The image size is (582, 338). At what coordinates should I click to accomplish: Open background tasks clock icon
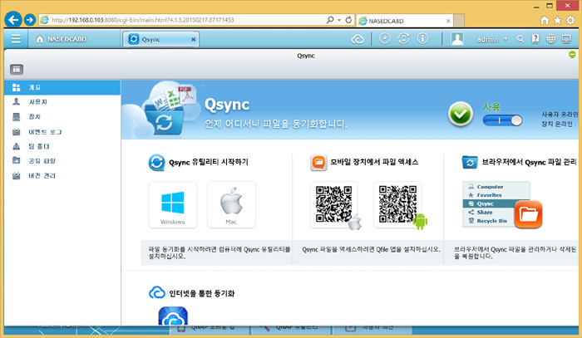click(384, 38)
